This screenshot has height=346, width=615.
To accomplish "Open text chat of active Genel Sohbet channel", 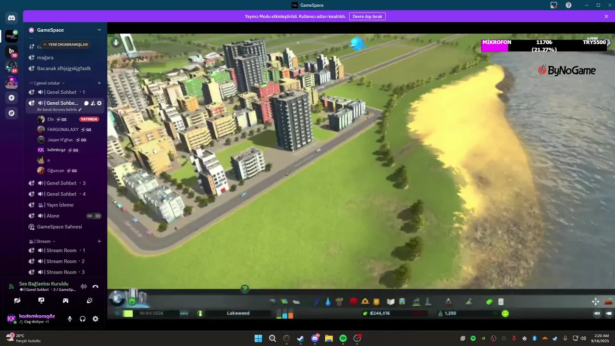I will [86, 103].
